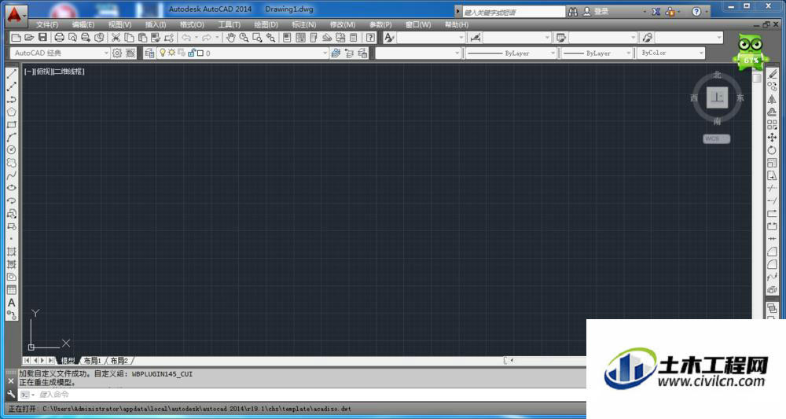Expand the ByColor plot style dropdown
This screenshot has width=786, height=419.
click(x=701, y=53)
